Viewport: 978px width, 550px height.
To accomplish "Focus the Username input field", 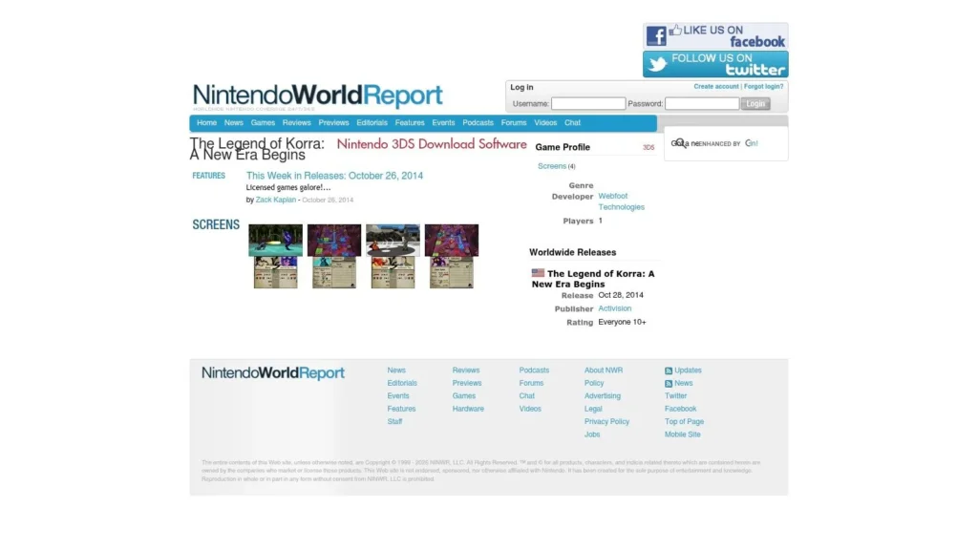I will point(588,103).
